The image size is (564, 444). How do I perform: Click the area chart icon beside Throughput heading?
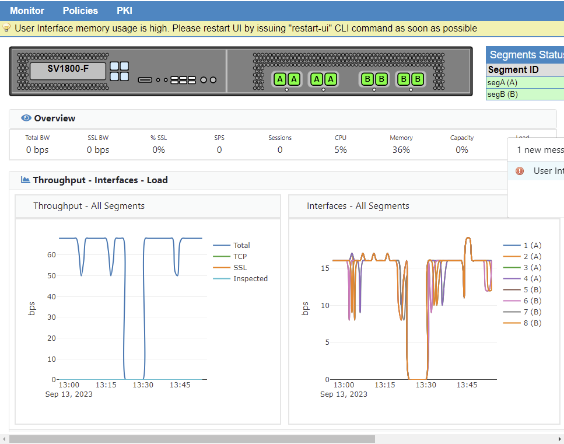point(26,180)
